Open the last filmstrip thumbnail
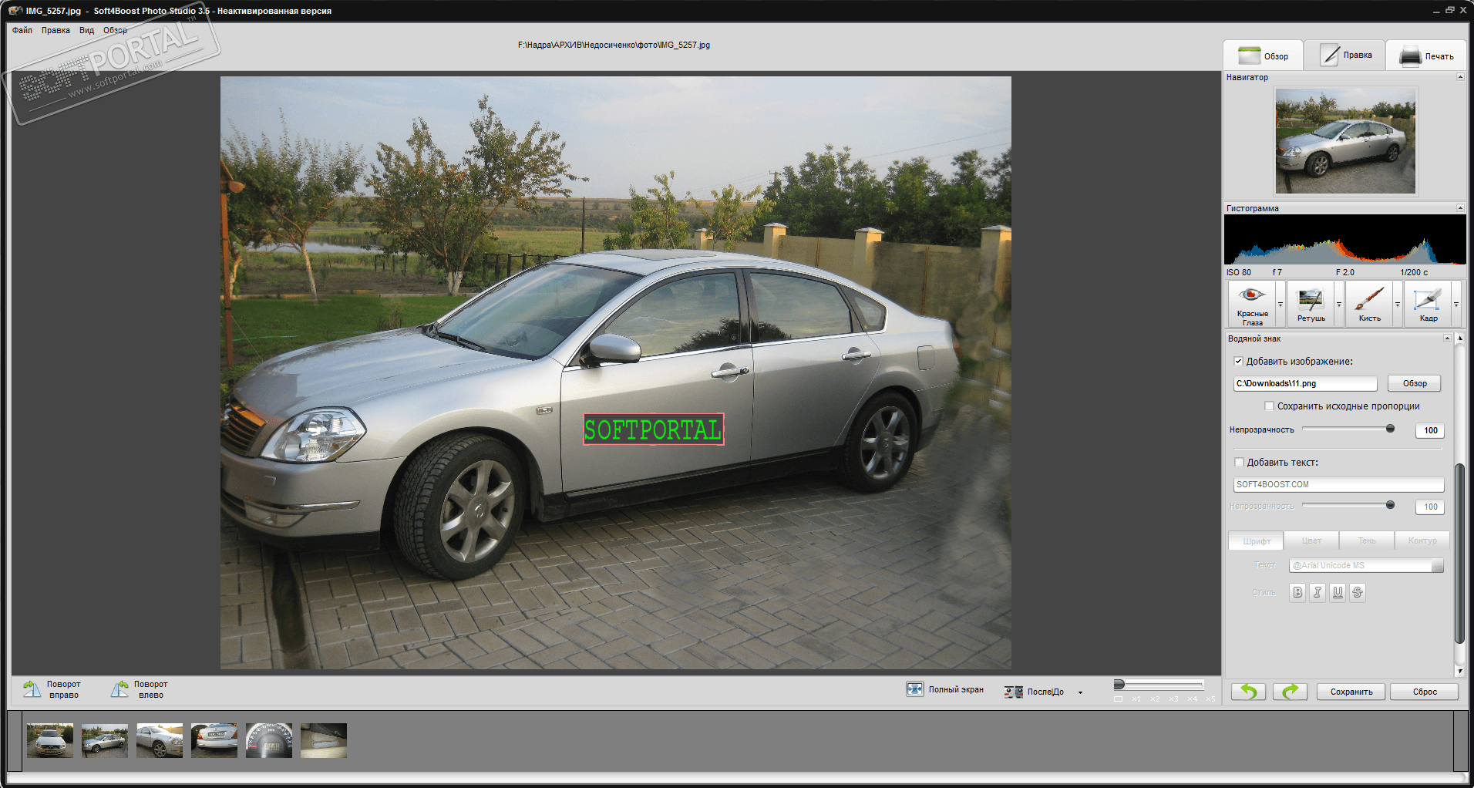 (324, 740)
